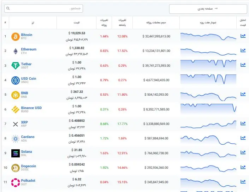Open the USD Coin link
Image resolution: width=249 pixels, height=192 pixels.
coord(29,79)
